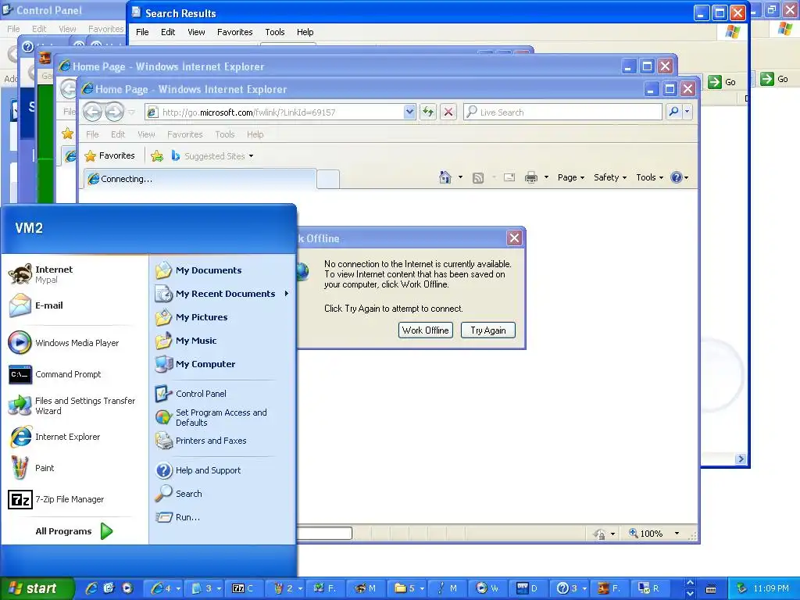
Task: Open the Tools command bar dropdown
Action: 649,177
